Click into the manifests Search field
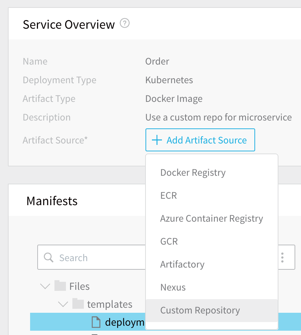This screenshot has width=301, height=335. 92,258
